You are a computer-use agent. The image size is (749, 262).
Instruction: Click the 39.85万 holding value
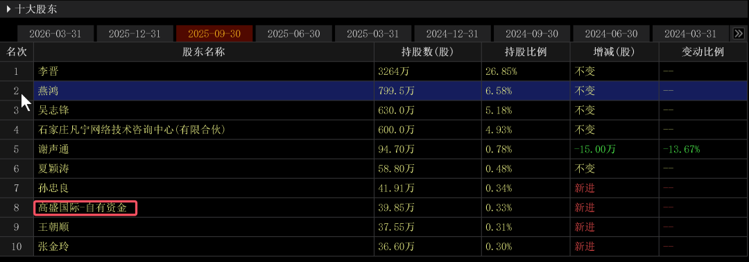(396, 208)
